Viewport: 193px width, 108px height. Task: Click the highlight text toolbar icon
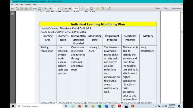click(x=103, y=8)
